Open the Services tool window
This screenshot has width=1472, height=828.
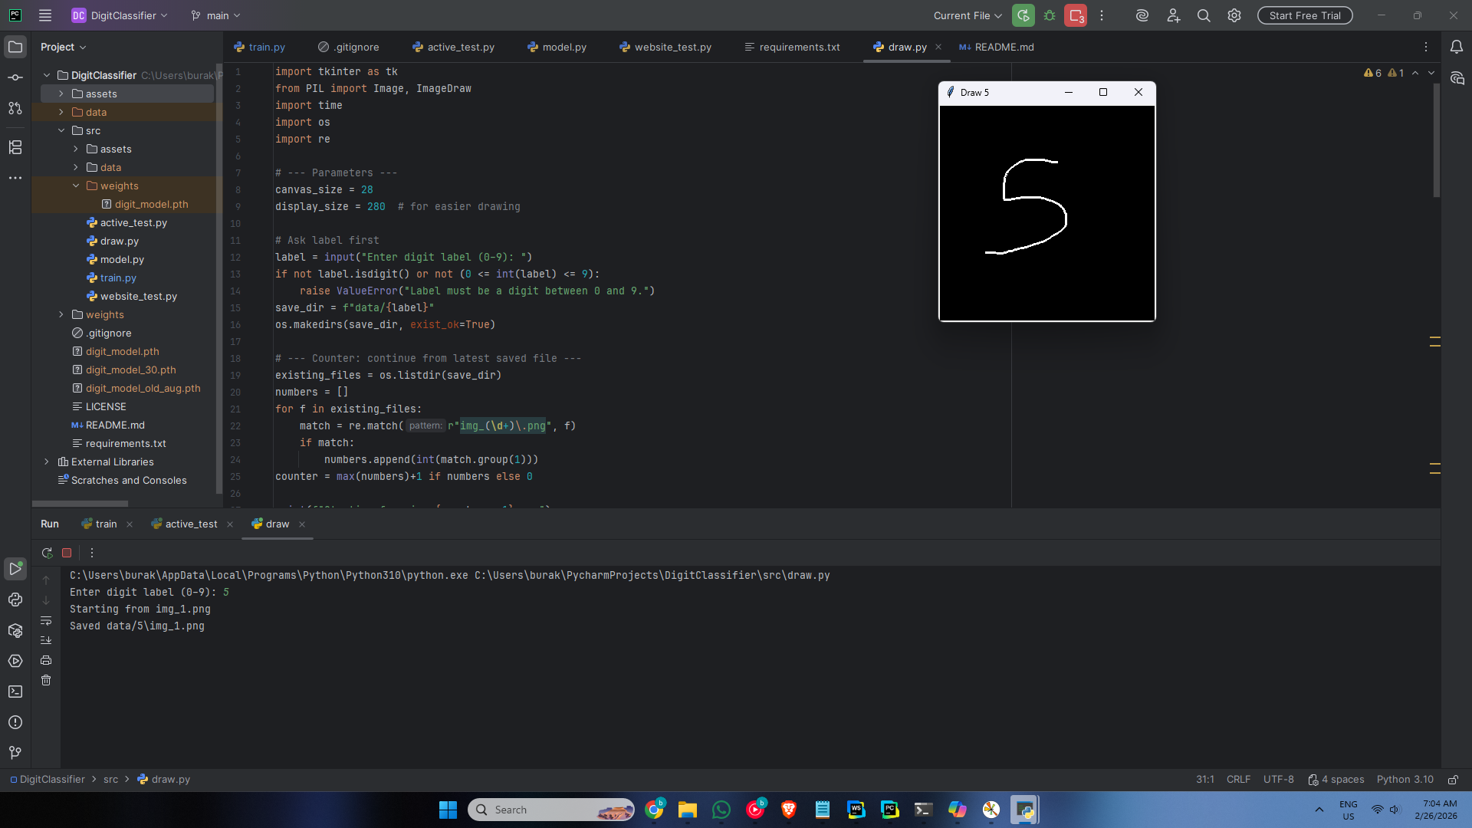pos(15,661)
